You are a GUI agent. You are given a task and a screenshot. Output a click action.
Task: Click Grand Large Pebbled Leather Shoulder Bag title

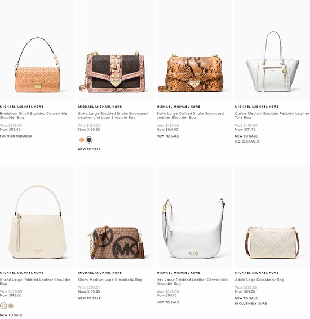[x=35, y=282]
